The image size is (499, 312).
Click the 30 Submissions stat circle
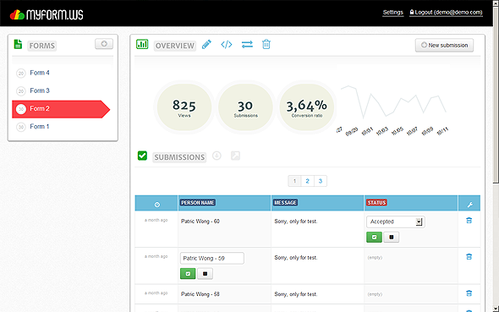(x=245, y=107)
